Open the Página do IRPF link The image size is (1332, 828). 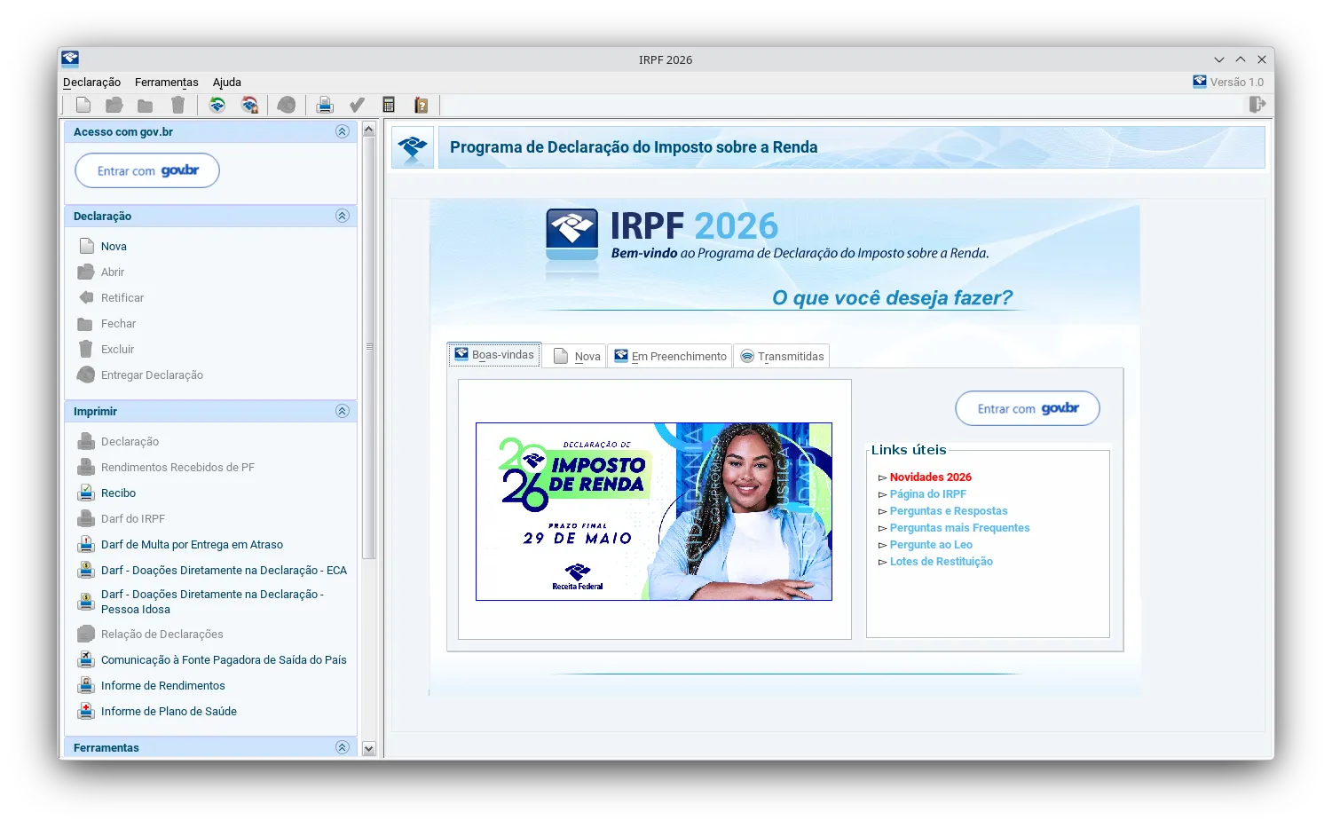[x=927, y=494]
